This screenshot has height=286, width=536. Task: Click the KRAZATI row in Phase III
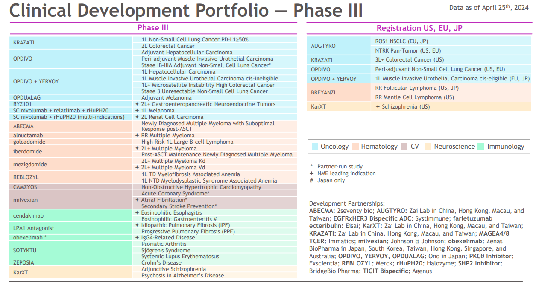153,43
